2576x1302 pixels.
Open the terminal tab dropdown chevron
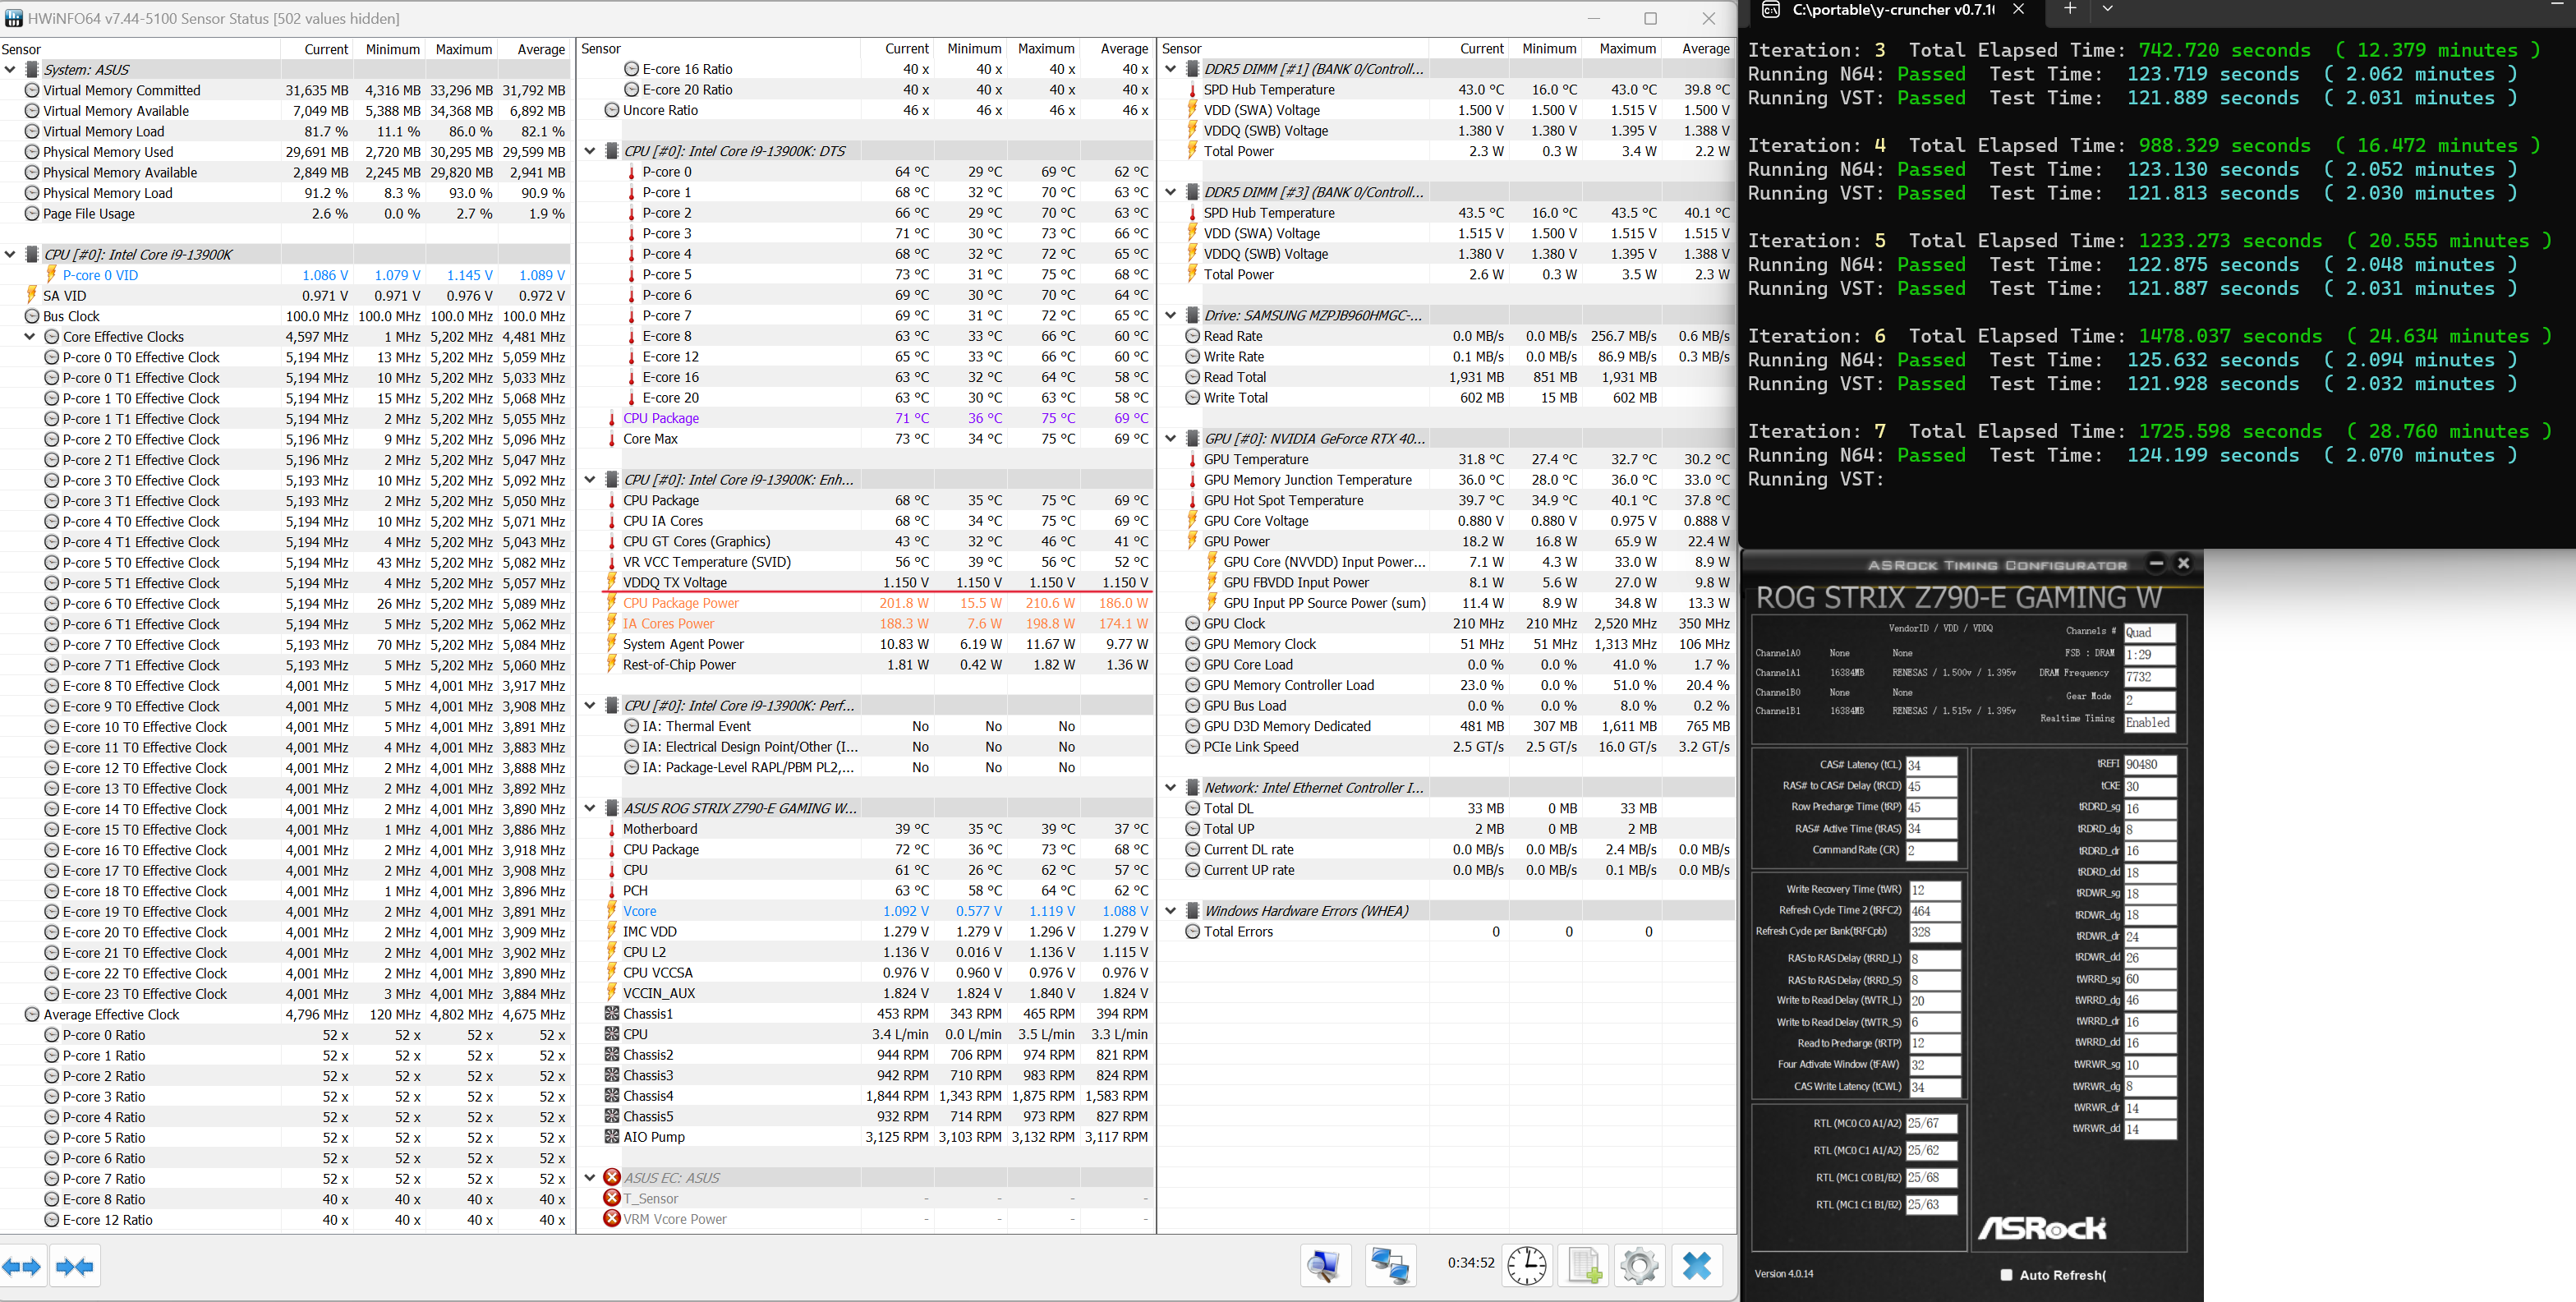click(2107, 9)
